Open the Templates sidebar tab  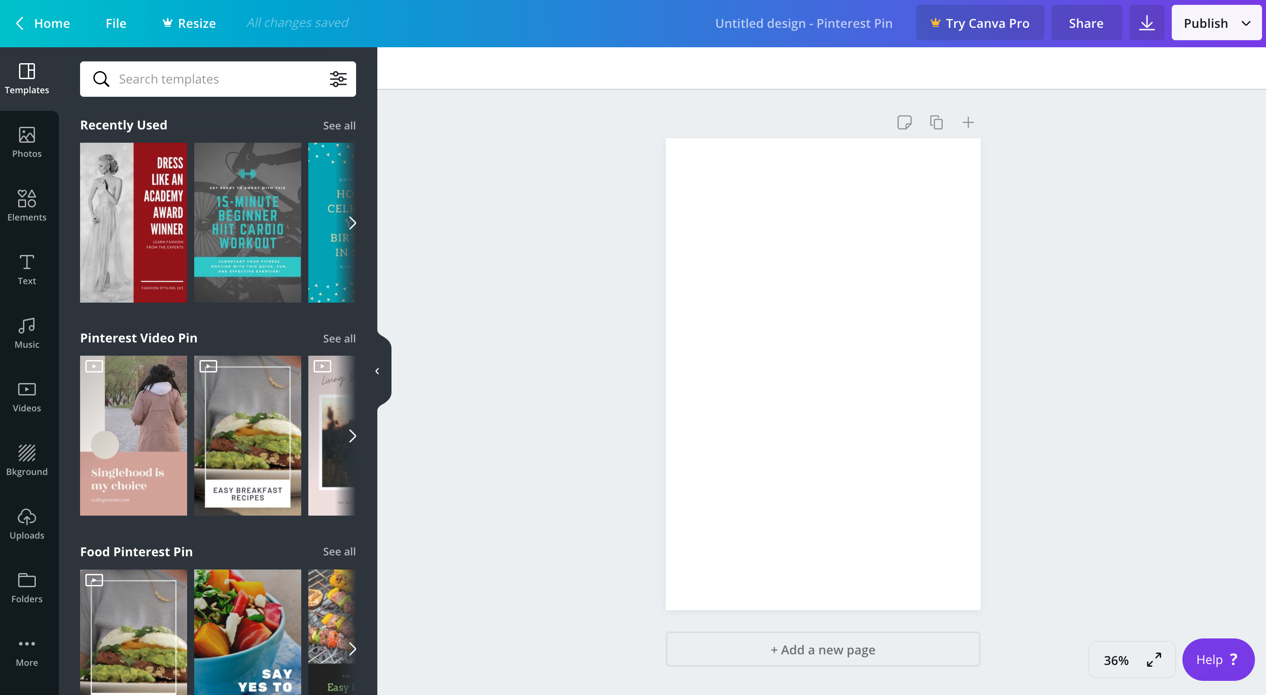pyautogui.click(x=27, y=79)
